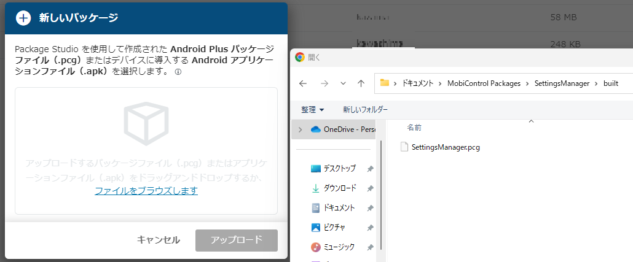Click the デスクトップ desktop icon
Screen dimensions: 633x262
[x=316, y=169]
